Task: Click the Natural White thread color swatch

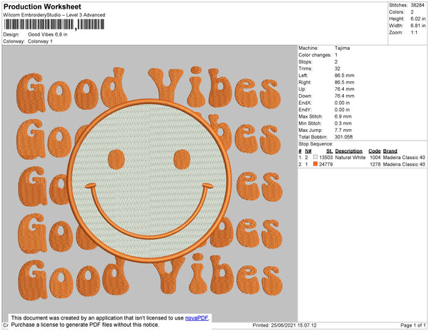Action: tap(315, 157)
